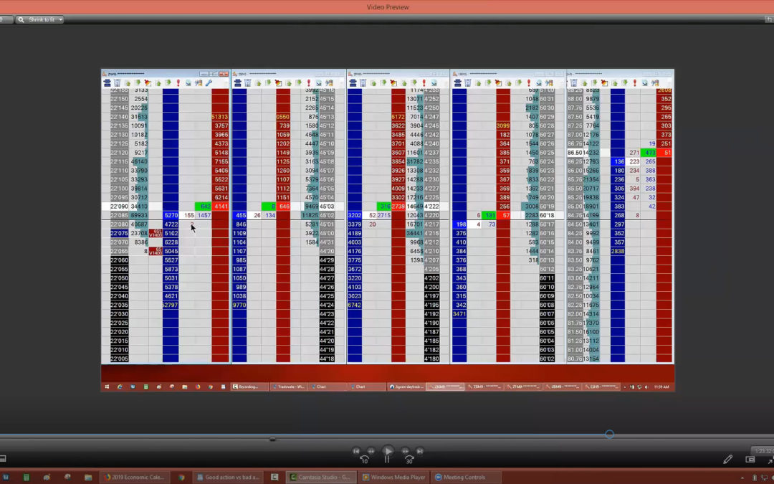Click UBM9 taskbar item inside the video
The width and height of the screenshot is (774, 484).
[563, 386]
